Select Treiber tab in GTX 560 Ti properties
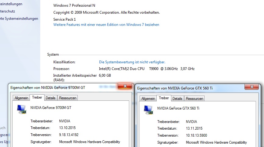264x147 pixels. pyautogui.click(x=164, y=98)
